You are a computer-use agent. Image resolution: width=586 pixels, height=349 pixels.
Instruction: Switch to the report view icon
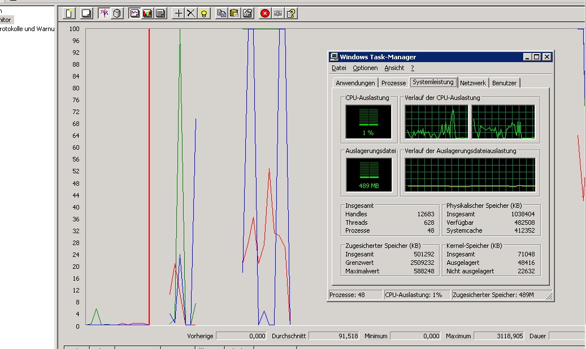tap(160, 14)
